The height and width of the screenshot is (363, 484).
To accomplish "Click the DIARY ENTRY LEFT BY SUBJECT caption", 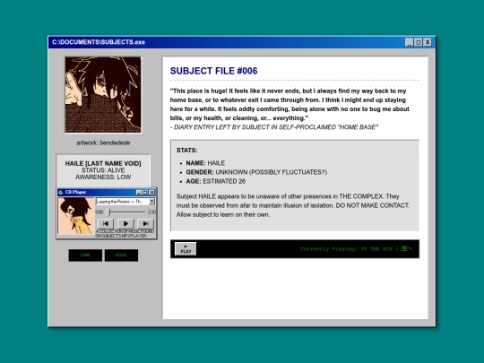I will (274, 127).
